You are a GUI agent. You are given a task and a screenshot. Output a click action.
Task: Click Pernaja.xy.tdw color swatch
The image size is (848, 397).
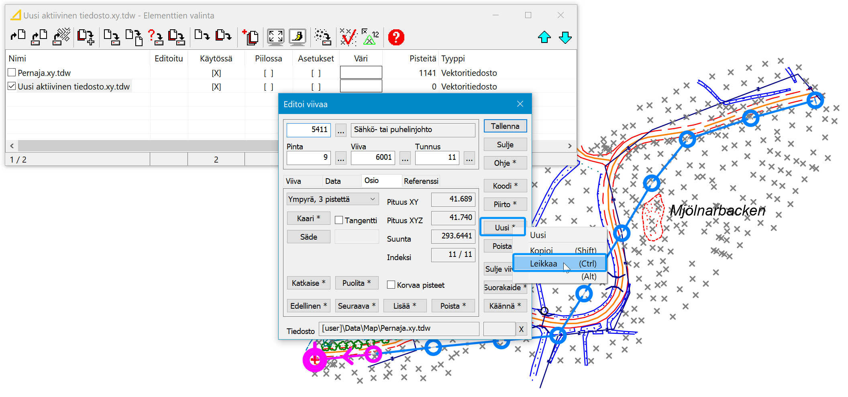[361, 73]
